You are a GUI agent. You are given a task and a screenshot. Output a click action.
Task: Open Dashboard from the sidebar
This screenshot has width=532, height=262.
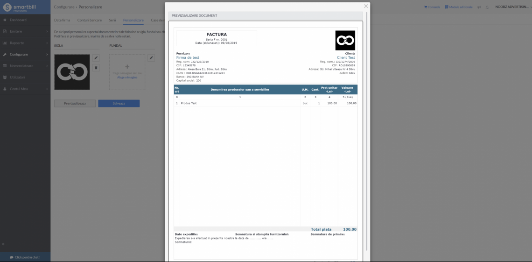click(x=18, y=20)
